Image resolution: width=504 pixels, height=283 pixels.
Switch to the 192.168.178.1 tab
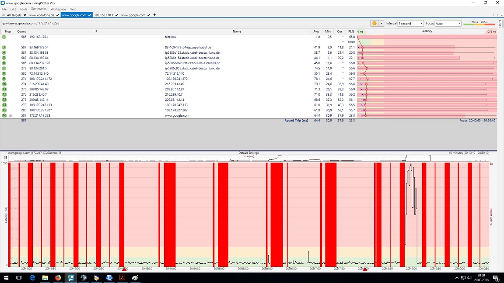[104, 15]
